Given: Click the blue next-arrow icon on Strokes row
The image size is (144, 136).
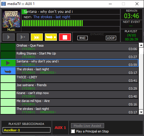Looking at the screenshot, I should [8, 71].
